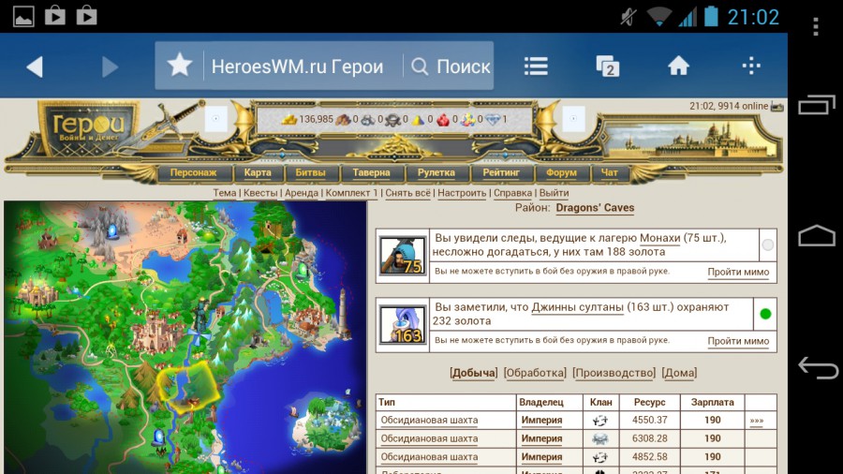Go back with the browser back arrow
The height and width of the screenshot is (474, 843).
[35, 67]
